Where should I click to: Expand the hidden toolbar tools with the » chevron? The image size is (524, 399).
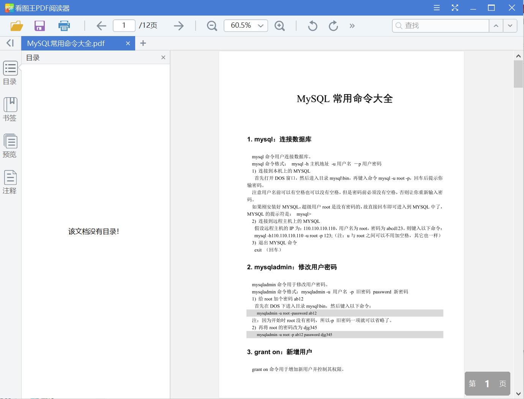tap(352, 25)
